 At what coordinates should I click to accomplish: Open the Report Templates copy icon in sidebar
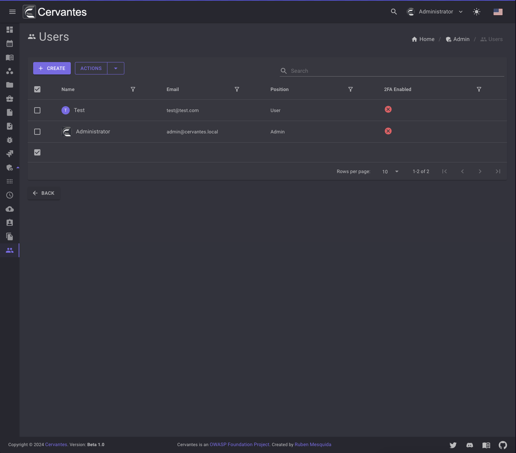point(10,236)
